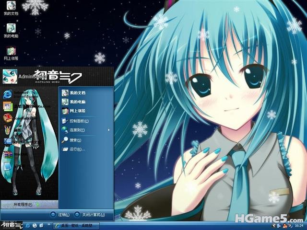Choose 运行 from the start menu
Viewport: 307px width, 230px height.
pyautogui.click(x=73, y=149)
